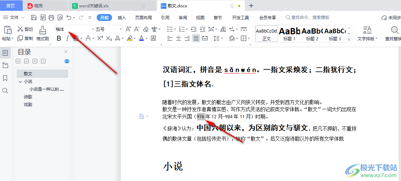Toggle justify paragraph alignment
Screen dimensions: 401x181
[x=196, y=39]
